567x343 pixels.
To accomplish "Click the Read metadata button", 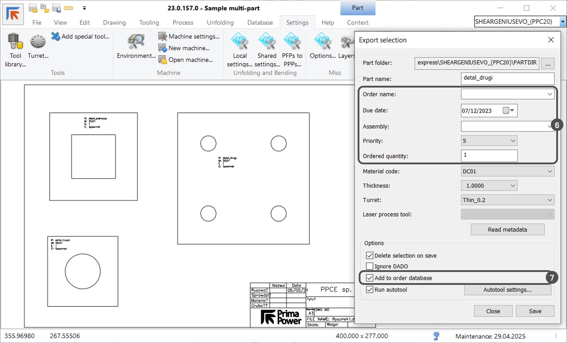I will [507, 230].
